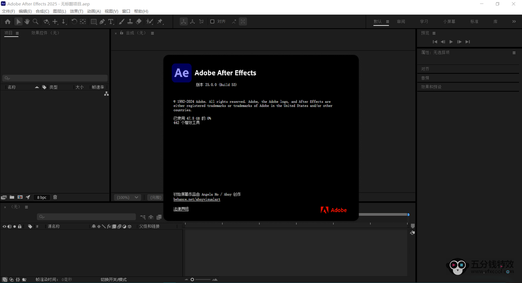The height and width of the screenshot is (283, 522).
Task: Switch to the 审阅 workspace tab
Action: pos(401,21)
